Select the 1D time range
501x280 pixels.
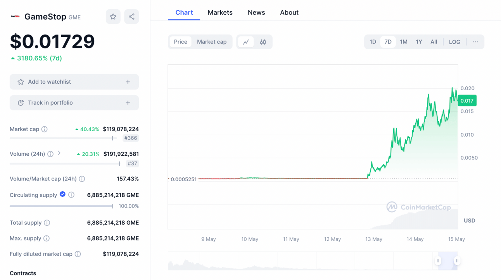[373, 42]
